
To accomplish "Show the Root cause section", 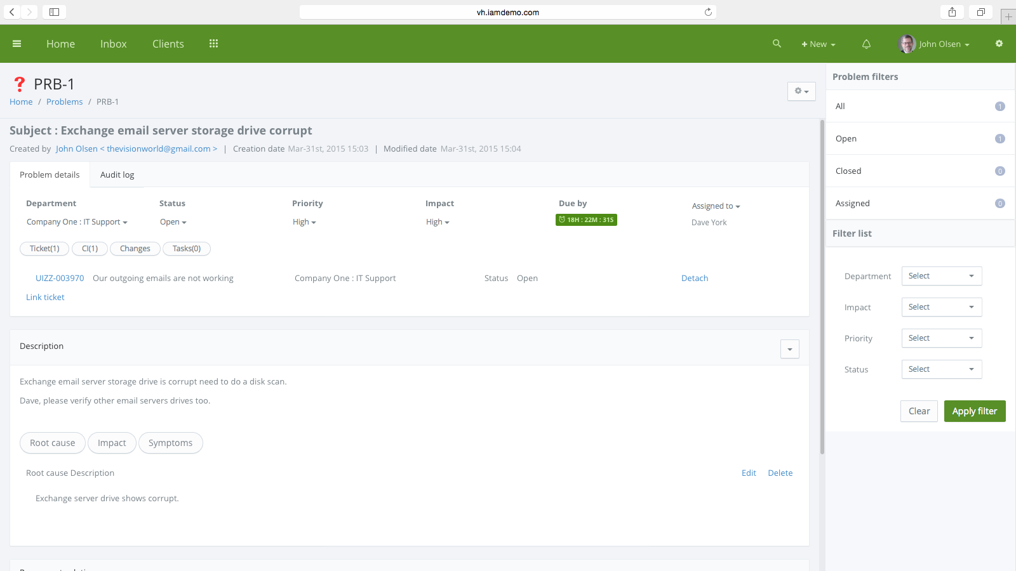I will point(53,443).
